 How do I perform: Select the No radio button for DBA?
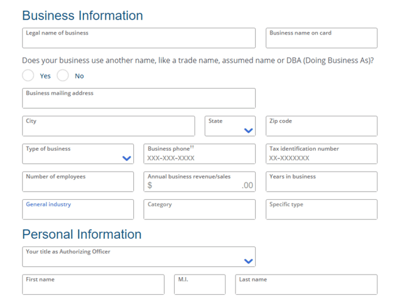pyautogui.click(x=63, y=75)
